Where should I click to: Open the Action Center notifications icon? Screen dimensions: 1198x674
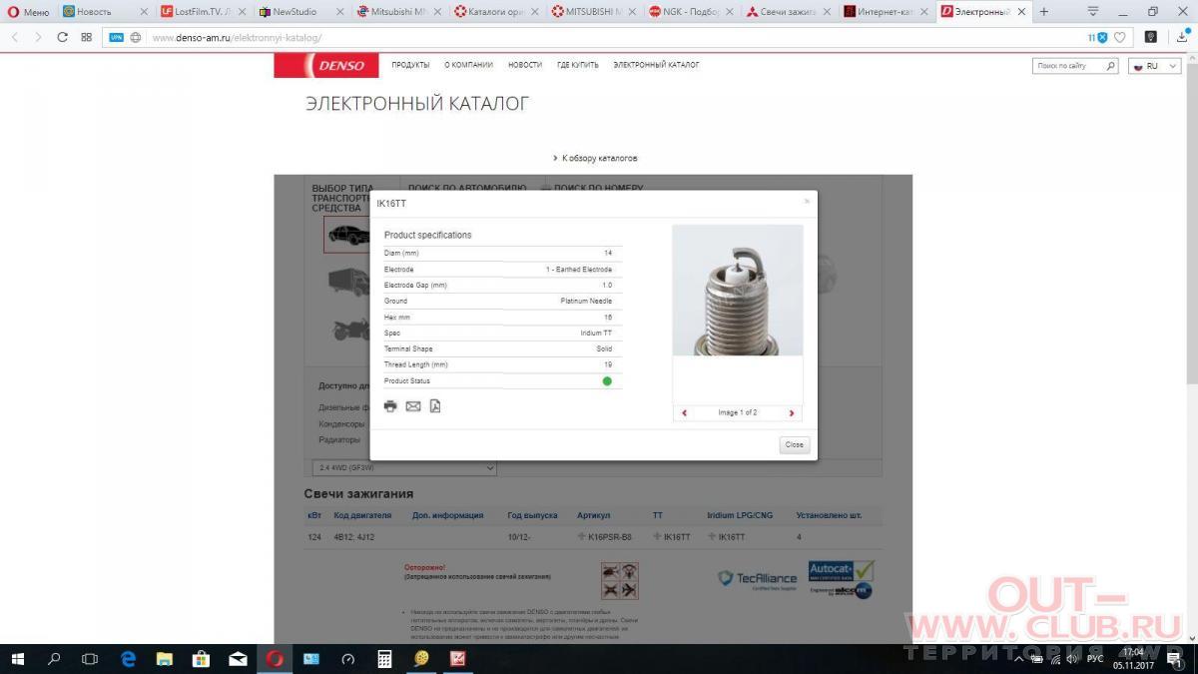[1175, 659]
